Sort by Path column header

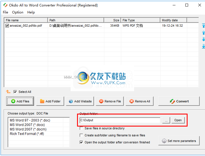76,20
